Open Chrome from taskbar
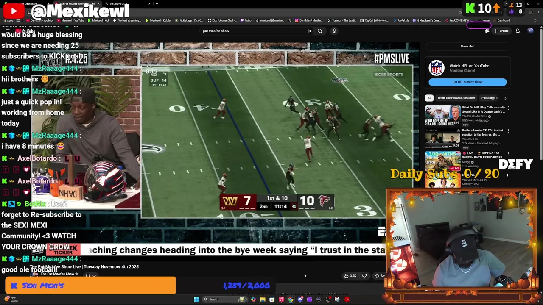This screenshot has width=543, height=305. click(x=291, y=299)
